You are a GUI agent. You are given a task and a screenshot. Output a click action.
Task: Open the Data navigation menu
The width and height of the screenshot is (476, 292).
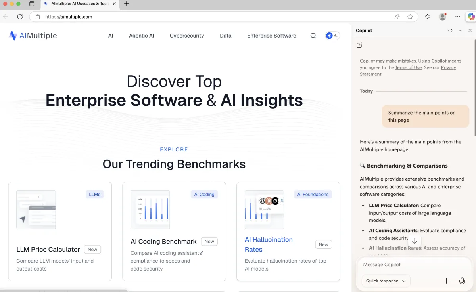226,36
